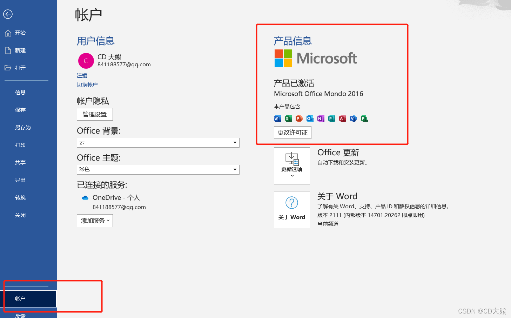Click the OneDrive cloud icon

(x=85, y=198)
